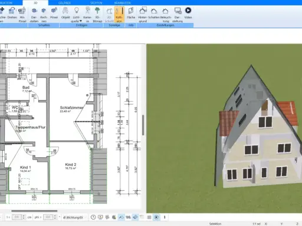Click the Fläche info tool
Viewport: 302px width, 226px height.
(x=131, y=13)
